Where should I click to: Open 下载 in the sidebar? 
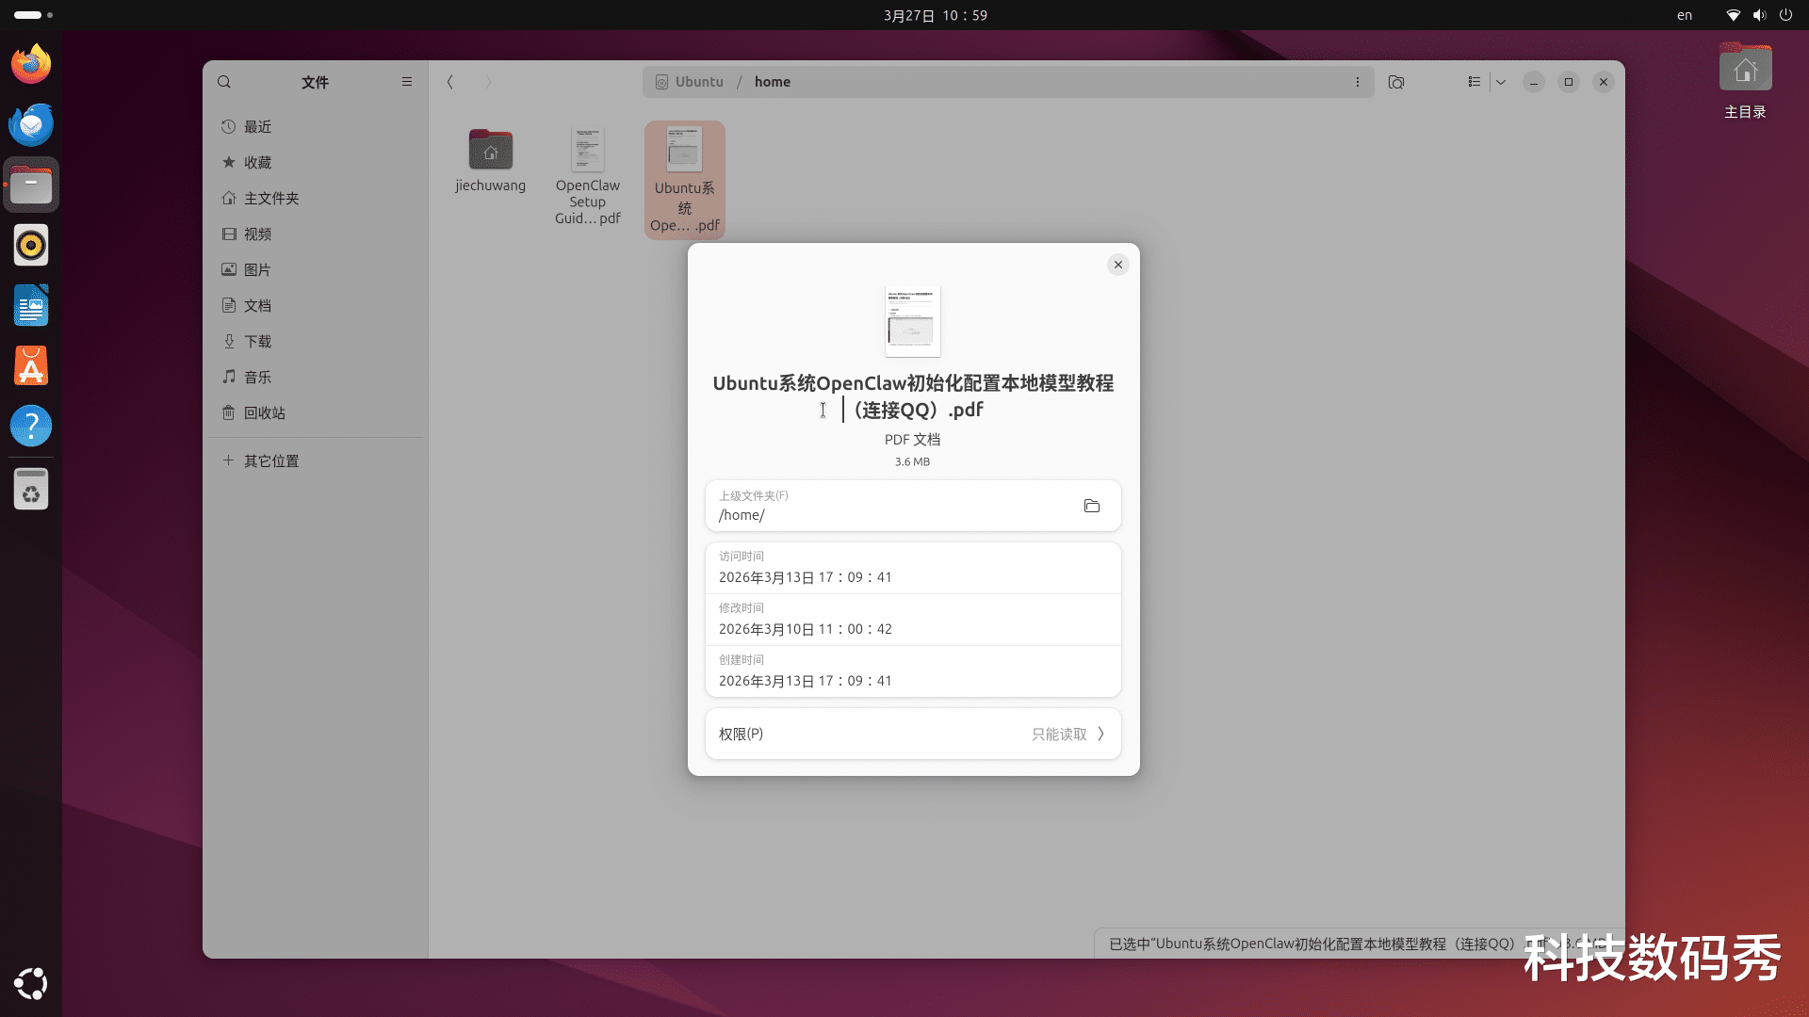point(257,341)
